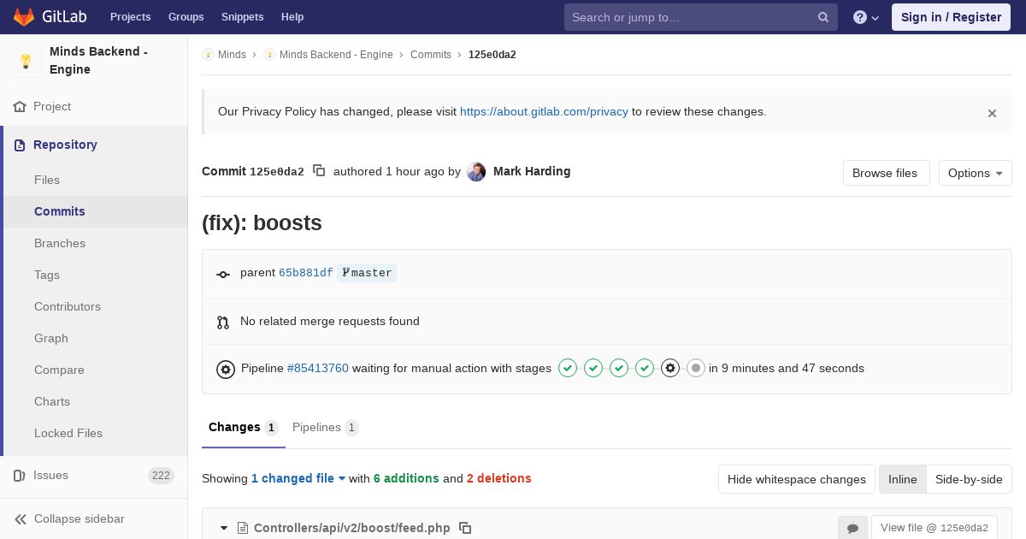The height and width of the screenshot is (539, 1026).
Task: Open the third passed pipeline stage
Action: point(619,368)
